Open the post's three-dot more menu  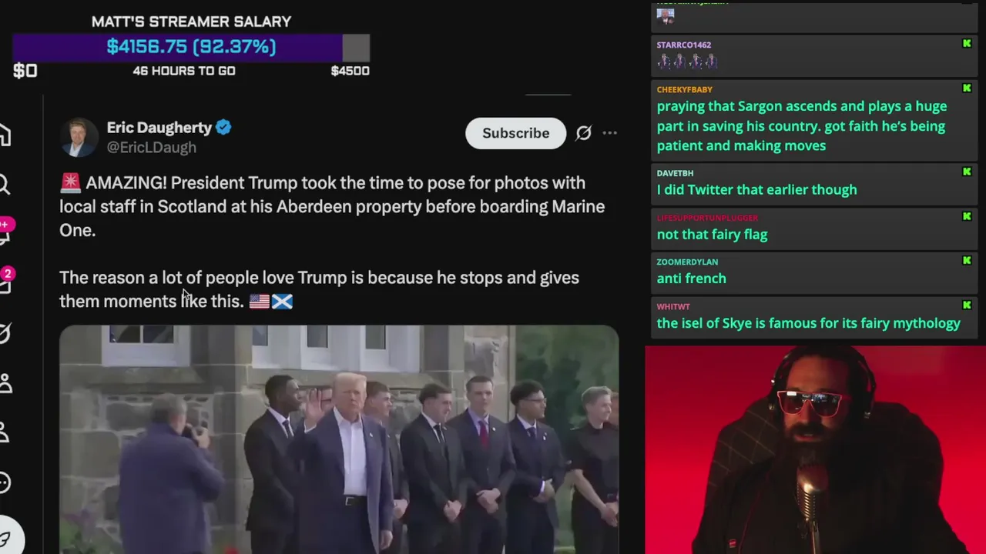[x=609, y=133]
